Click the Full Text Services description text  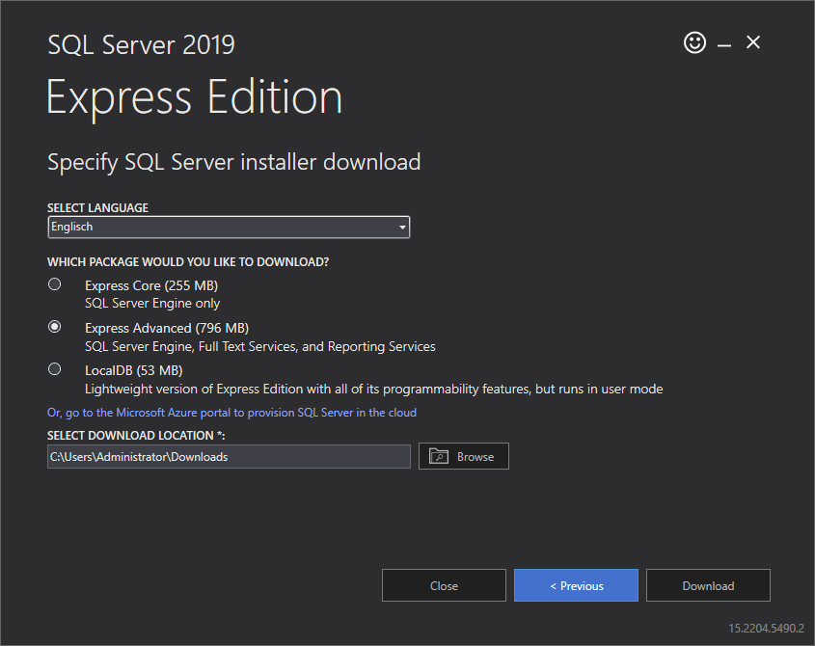259,347
